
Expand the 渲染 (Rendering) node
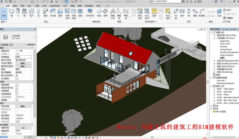tap(214, 72)
